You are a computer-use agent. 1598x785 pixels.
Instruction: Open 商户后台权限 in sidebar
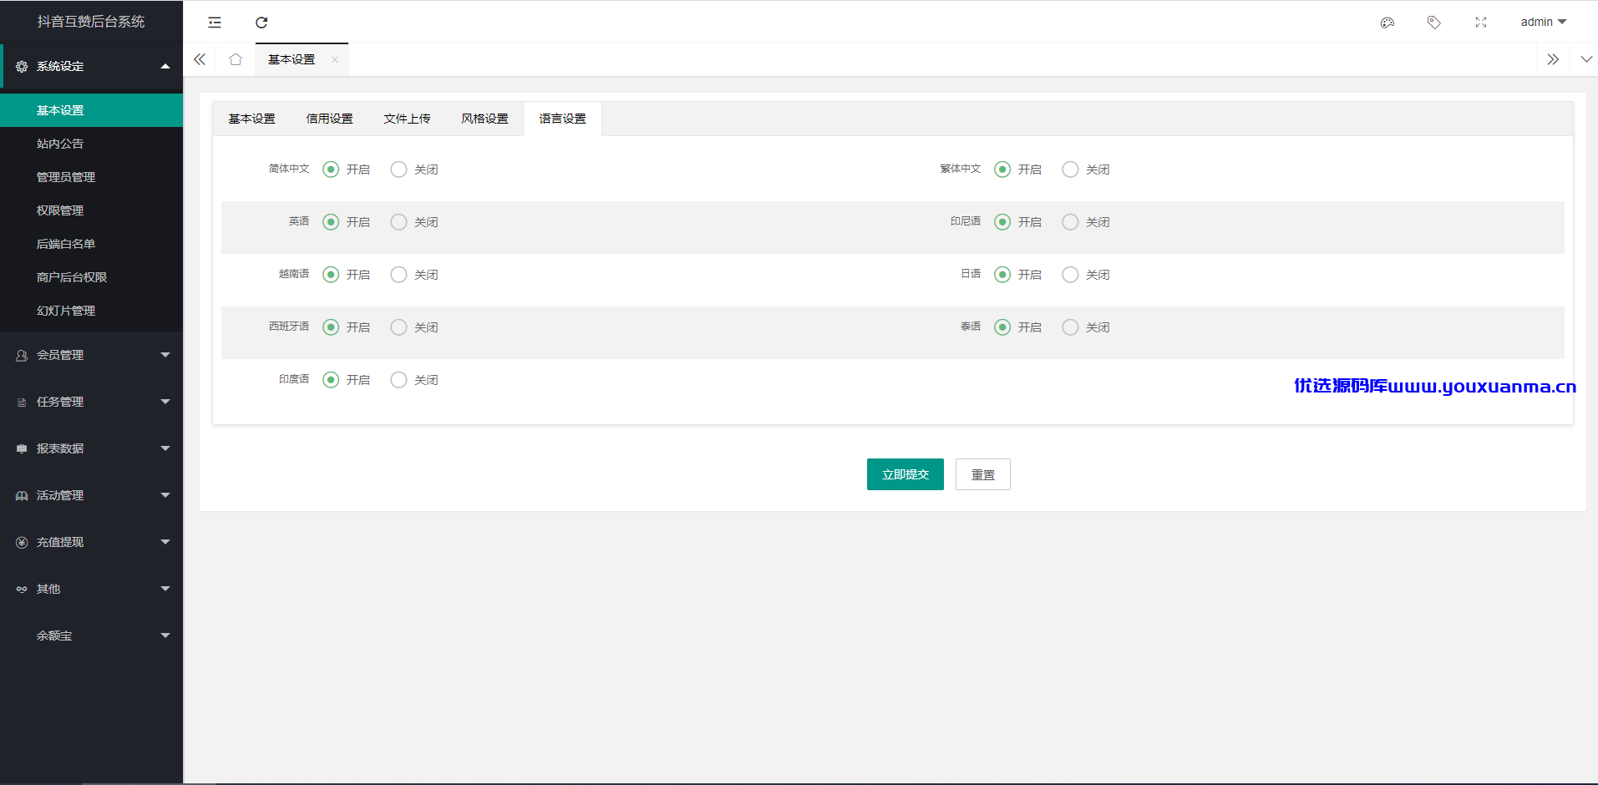click(x=91, y=277)
